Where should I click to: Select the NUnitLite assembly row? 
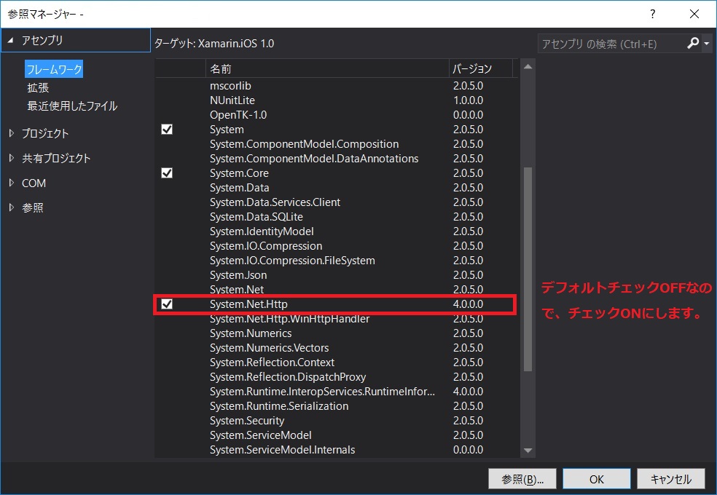click(336, 100)
